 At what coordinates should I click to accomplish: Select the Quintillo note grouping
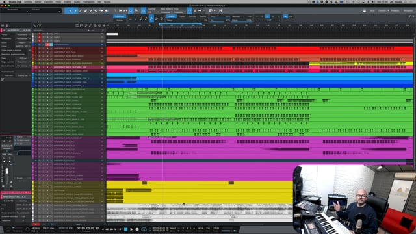click(x=192, y=16)
